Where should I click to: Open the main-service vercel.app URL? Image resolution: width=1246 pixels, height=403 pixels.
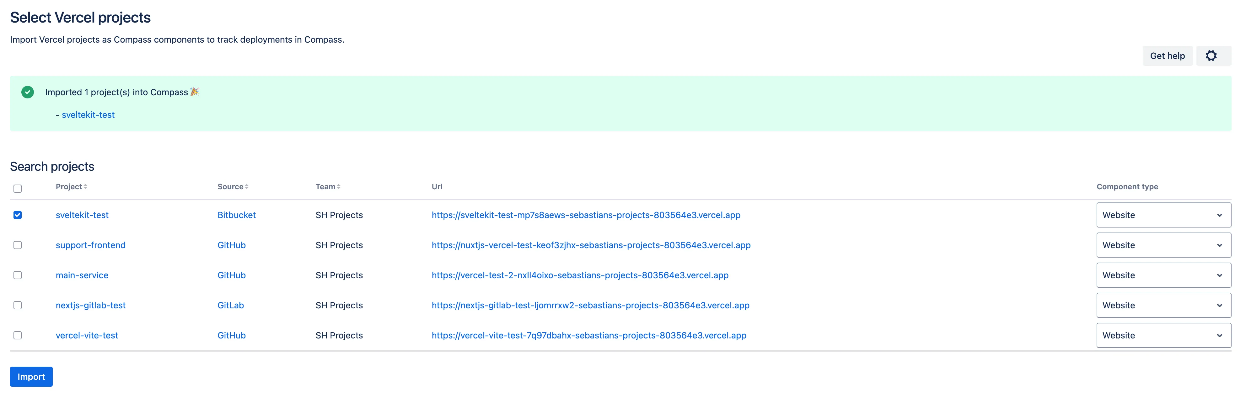[x=579, y=275]
